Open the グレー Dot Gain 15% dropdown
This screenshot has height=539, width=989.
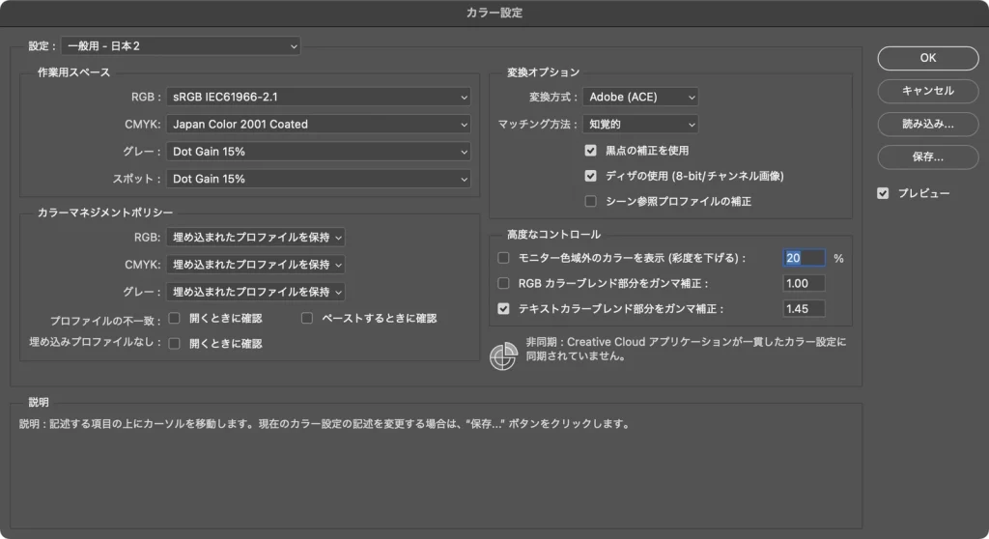tap(319, 152)
